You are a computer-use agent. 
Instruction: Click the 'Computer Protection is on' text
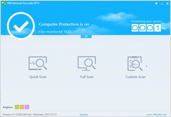tap(64, 24)
